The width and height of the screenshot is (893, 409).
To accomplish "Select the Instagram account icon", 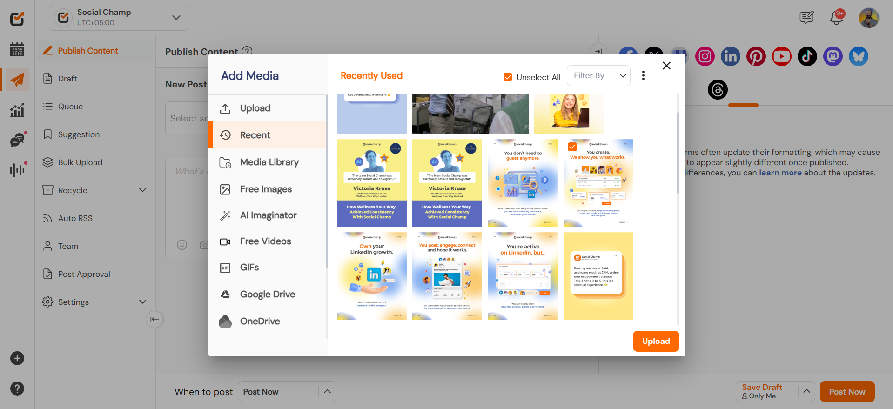I will tap(705, 56).
